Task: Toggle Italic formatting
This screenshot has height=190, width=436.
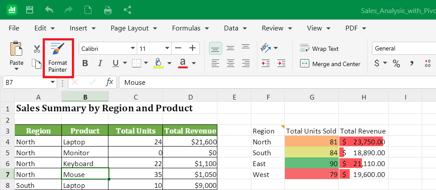Action: [100, 63]
